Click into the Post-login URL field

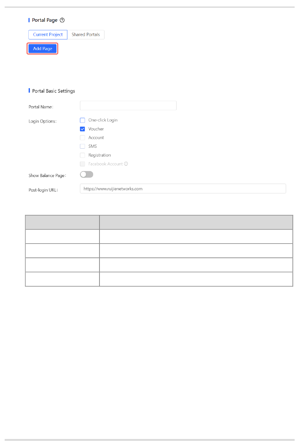tap(183, 189)
